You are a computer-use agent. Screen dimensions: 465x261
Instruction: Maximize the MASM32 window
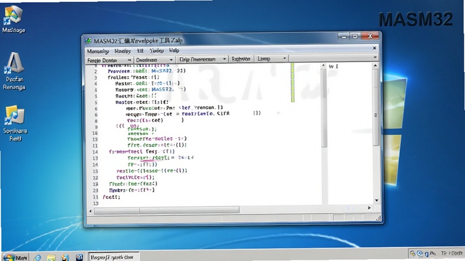point(355,36)
